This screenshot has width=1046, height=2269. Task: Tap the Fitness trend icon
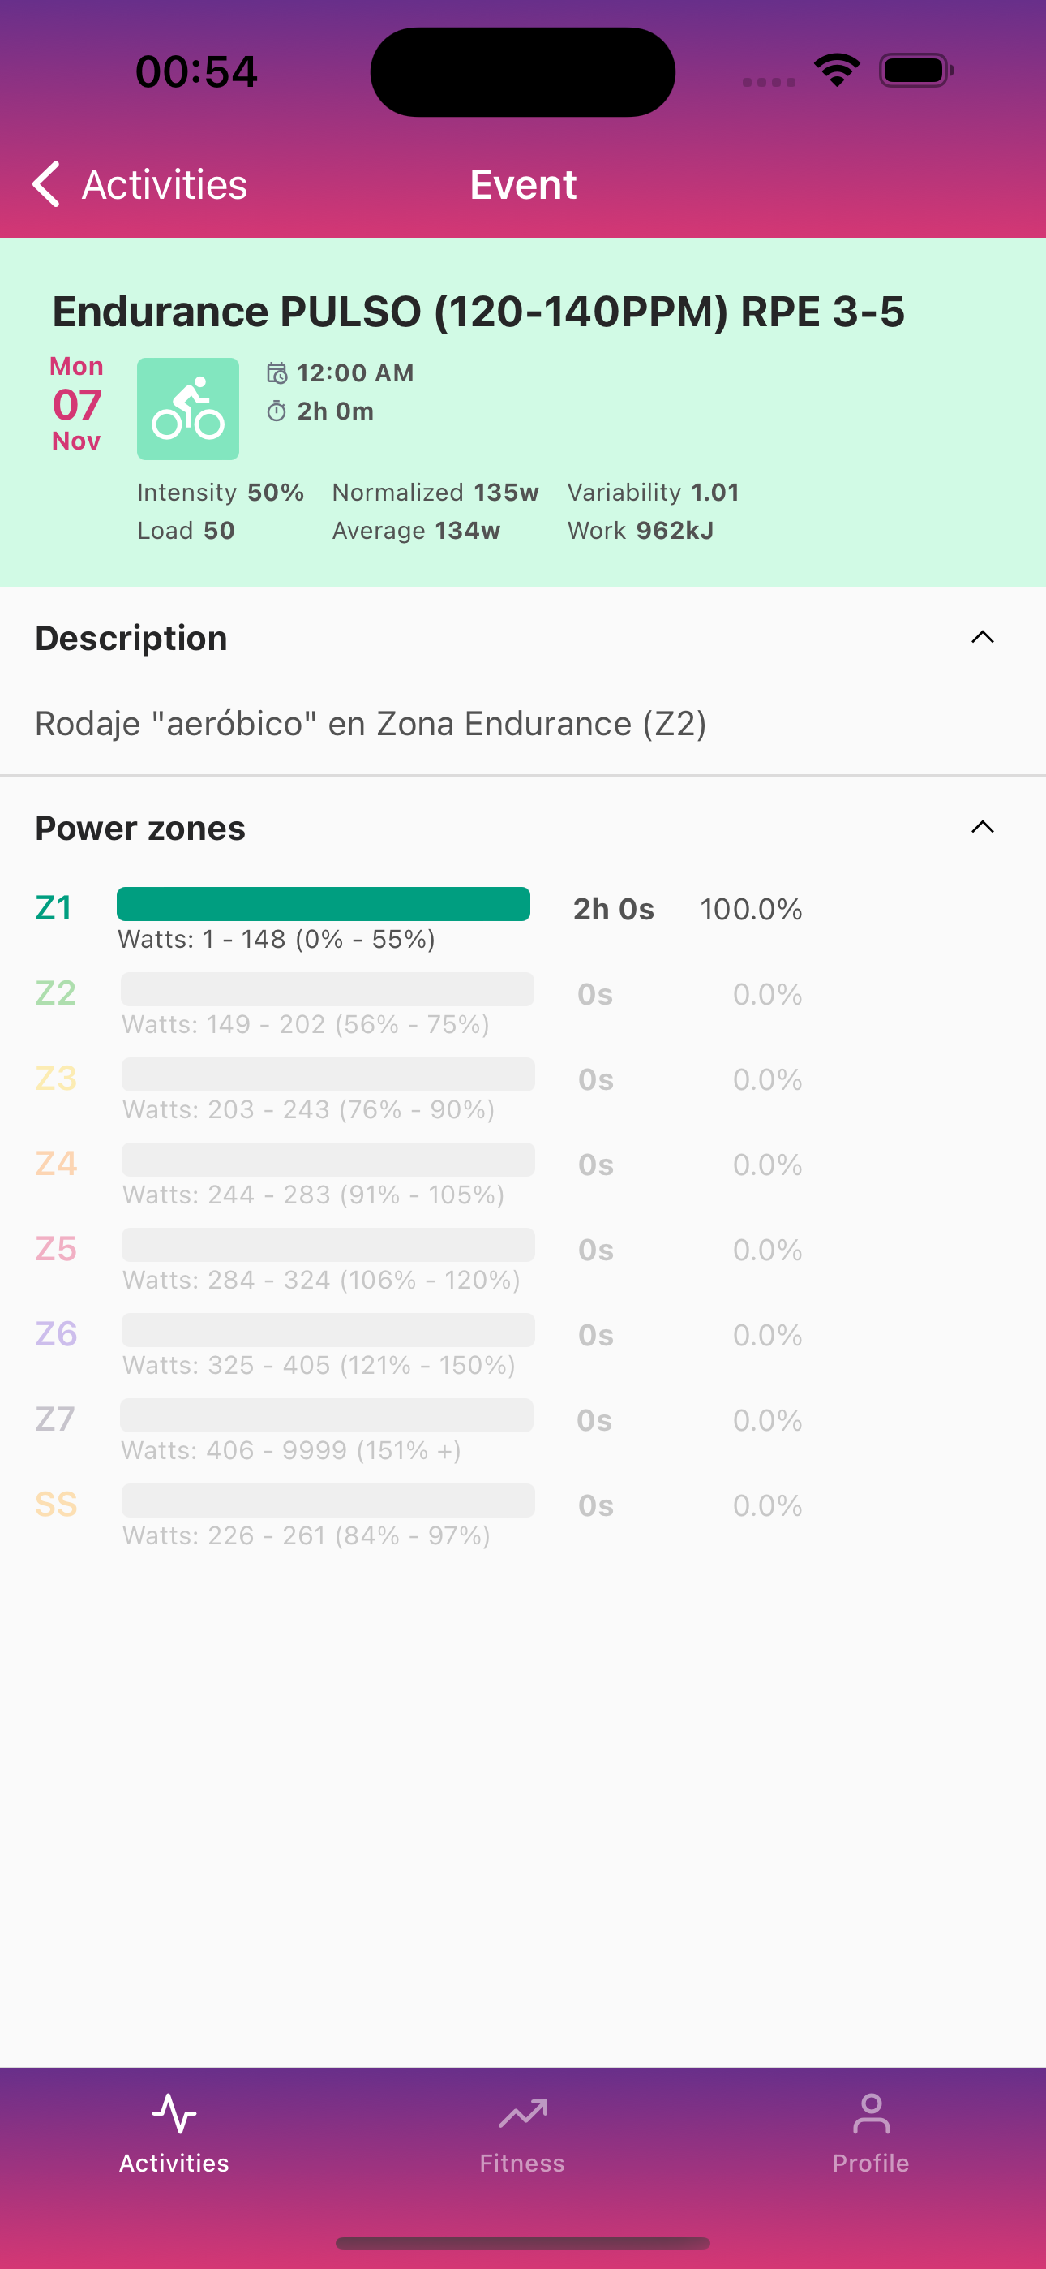pos(522,2113)
